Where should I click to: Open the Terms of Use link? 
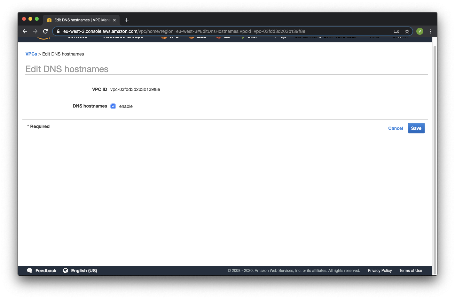click(x=411, y=271)
